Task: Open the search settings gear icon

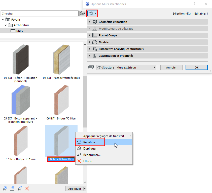Action: point(82,13)
